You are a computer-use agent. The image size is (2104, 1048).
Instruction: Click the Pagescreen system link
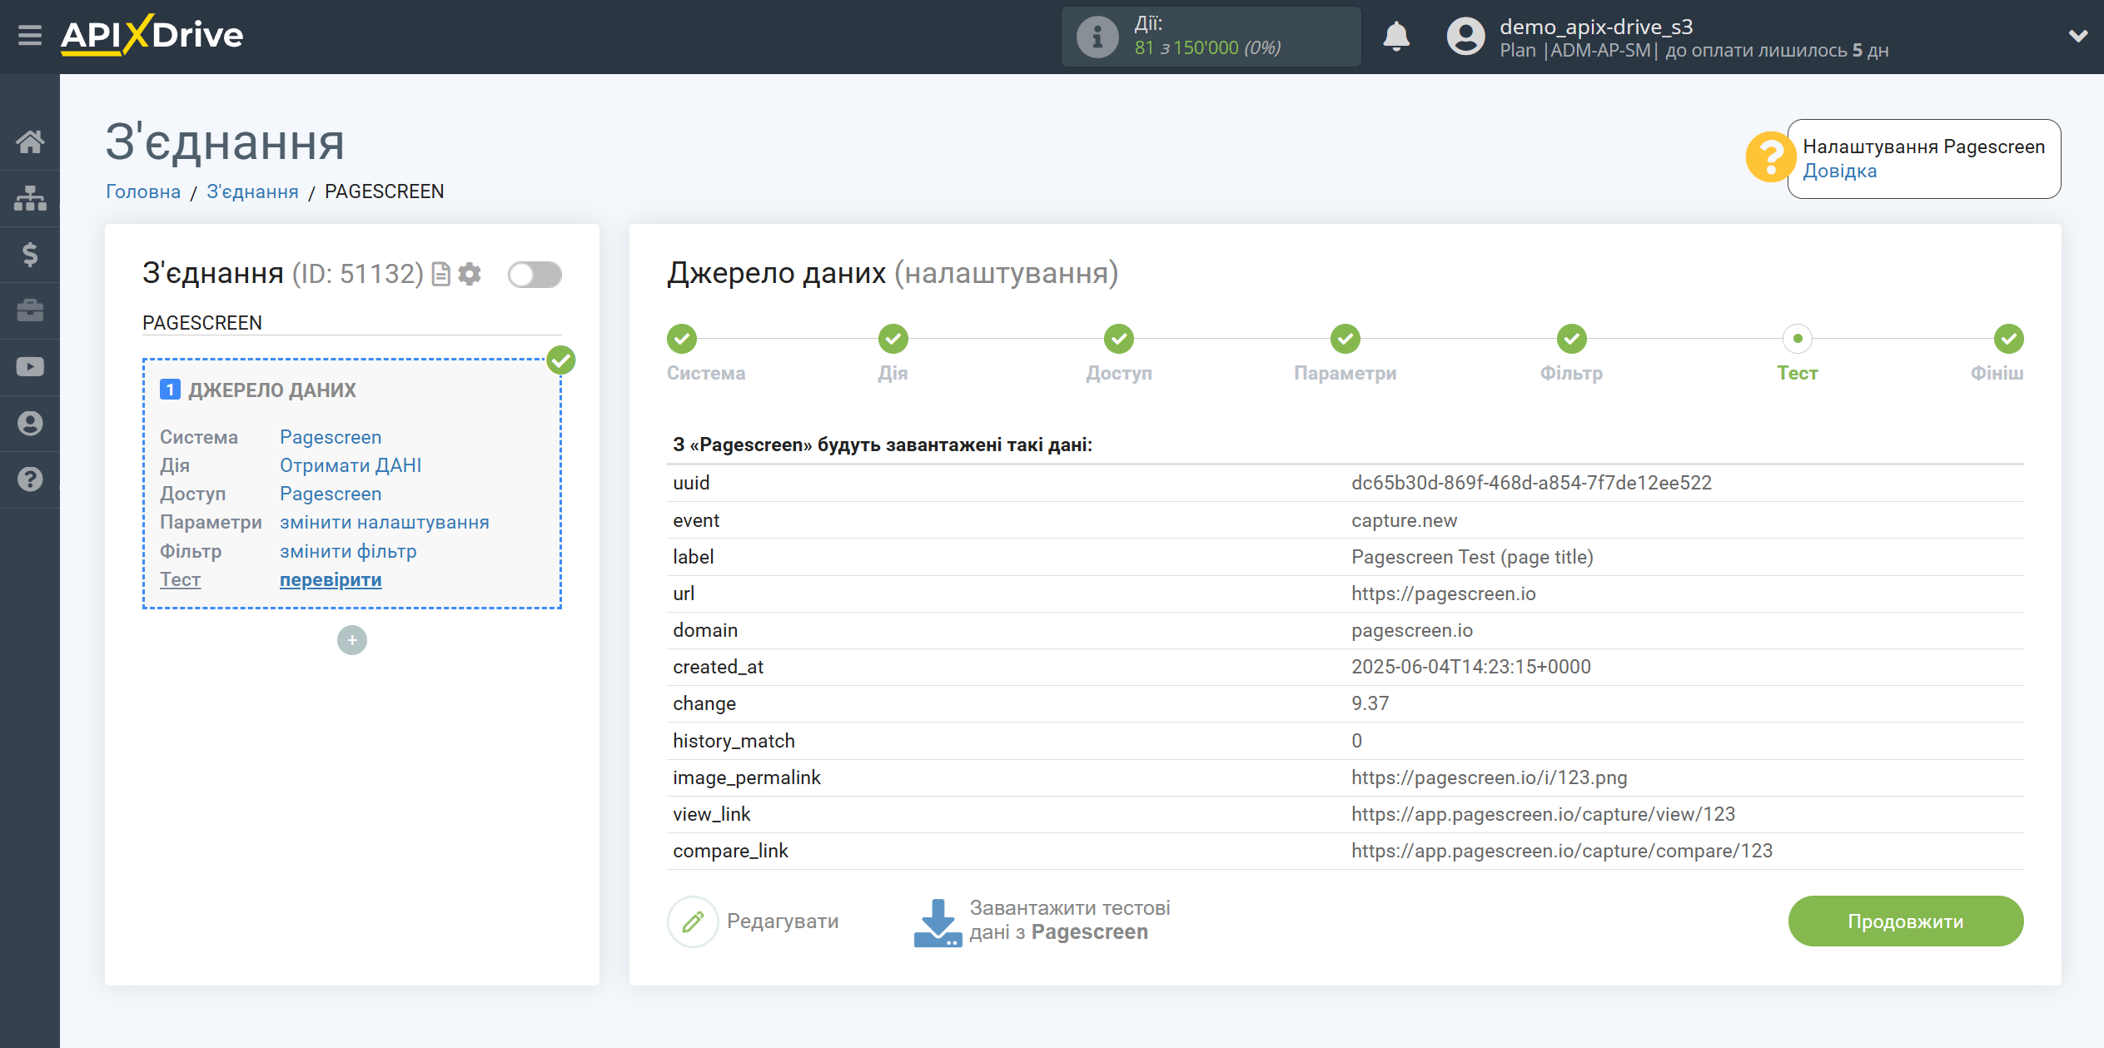click(331, 437)
